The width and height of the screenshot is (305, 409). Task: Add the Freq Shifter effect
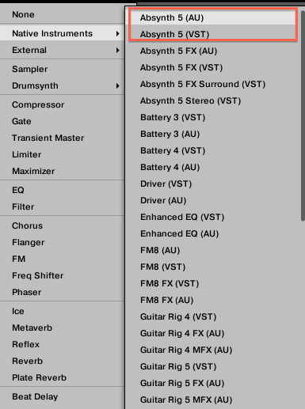[x=62, y=275]
